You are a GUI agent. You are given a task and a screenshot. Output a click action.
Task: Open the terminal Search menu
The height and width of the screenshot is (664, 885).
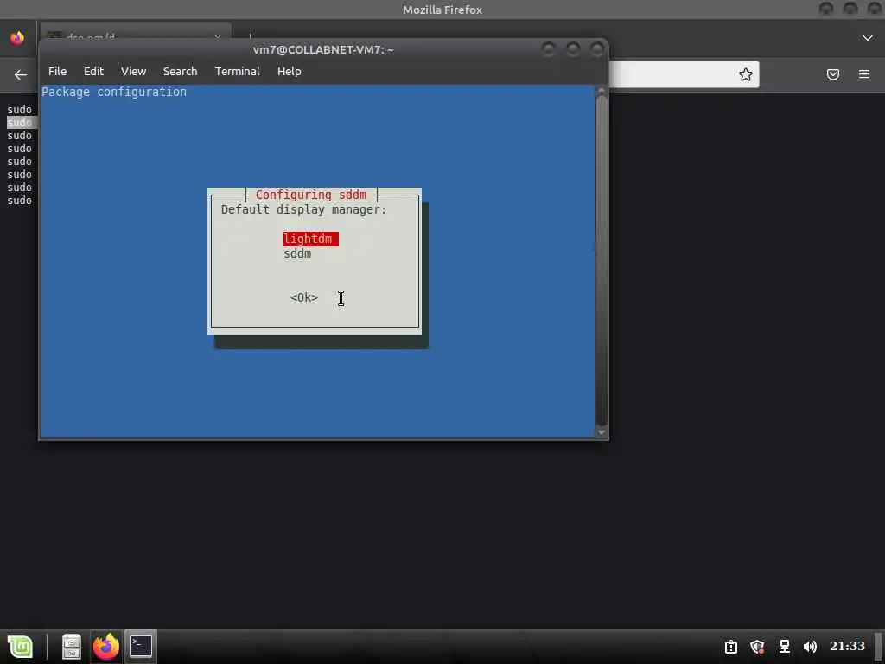[180, 71]
